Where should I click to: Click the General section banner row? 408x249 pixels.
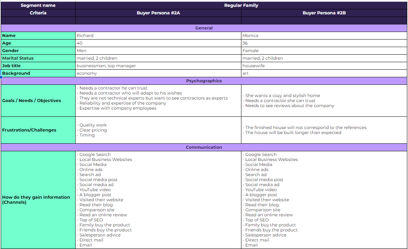204,28
